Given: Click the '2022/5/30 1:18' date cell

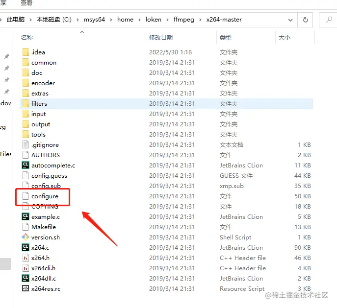Looking at the screenshot, I should click(170, 52).
